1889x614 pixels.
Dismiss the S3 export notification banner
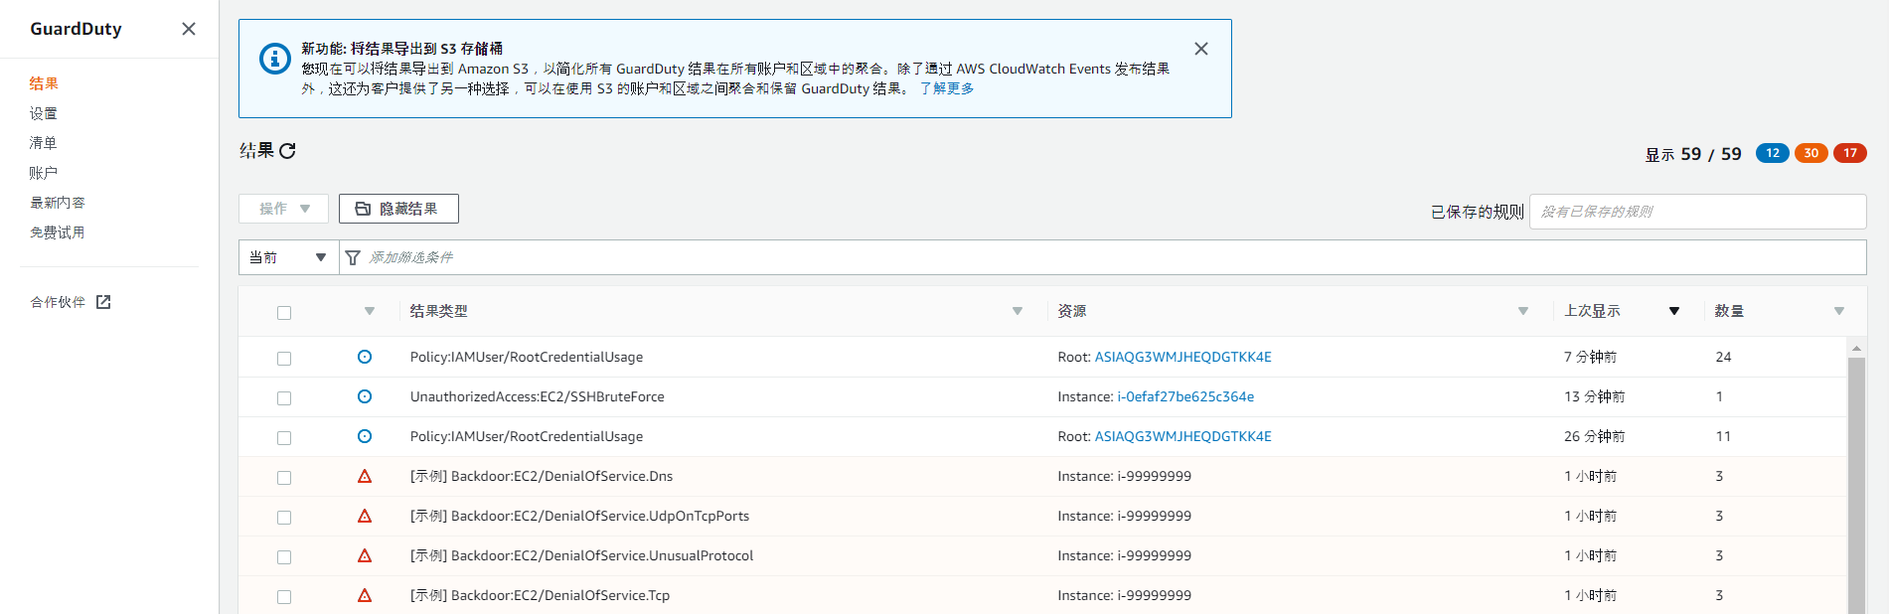click(1200, 49)
